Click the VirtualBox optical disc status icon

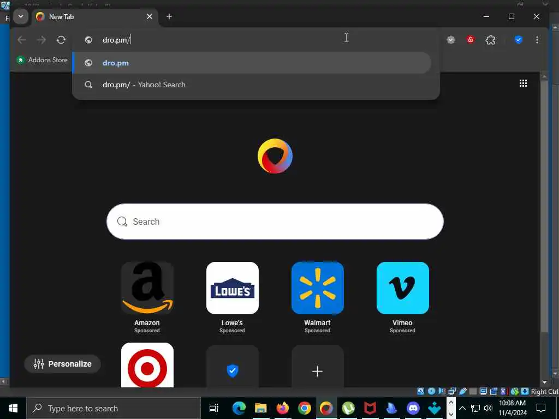point(431,392)
